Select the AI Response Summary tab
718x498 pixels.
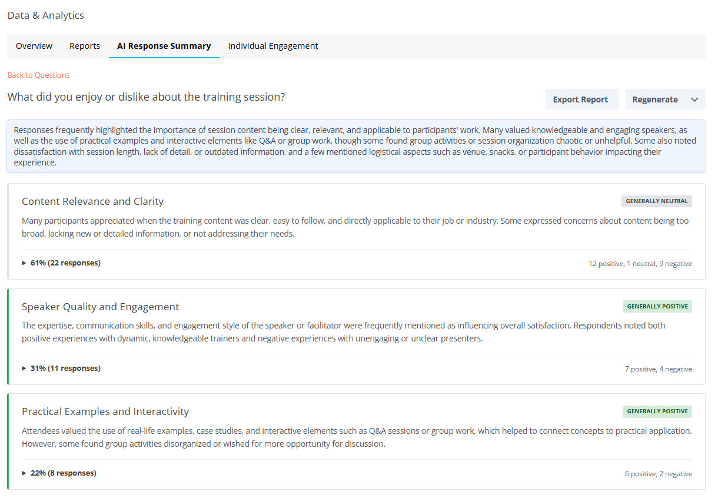pos(164,46)
